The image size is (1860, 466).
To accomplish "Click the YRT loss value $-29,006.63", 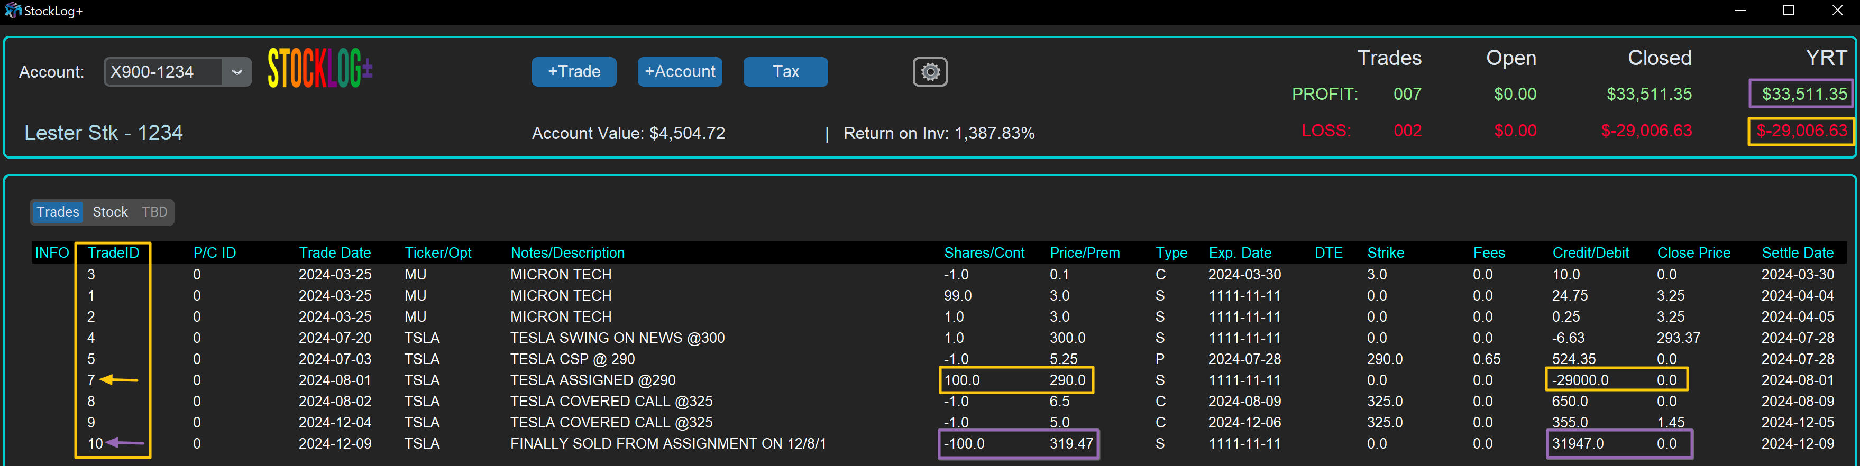I will click(x=1801, y=131).
